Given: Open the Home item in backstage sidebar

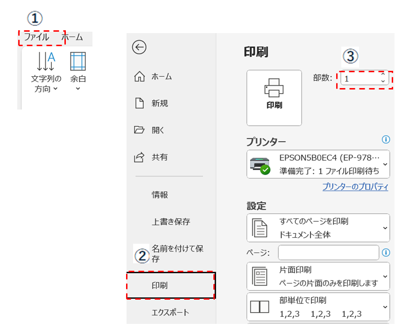Looking at the screenshot, I should 153,77.
